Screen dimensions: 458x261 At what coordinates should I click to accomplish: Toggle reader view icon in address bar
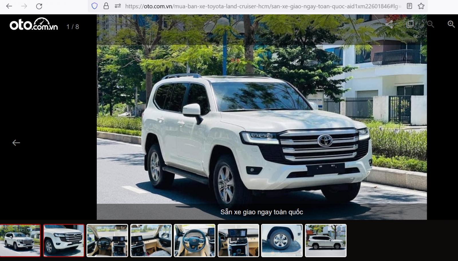point(409,6)
